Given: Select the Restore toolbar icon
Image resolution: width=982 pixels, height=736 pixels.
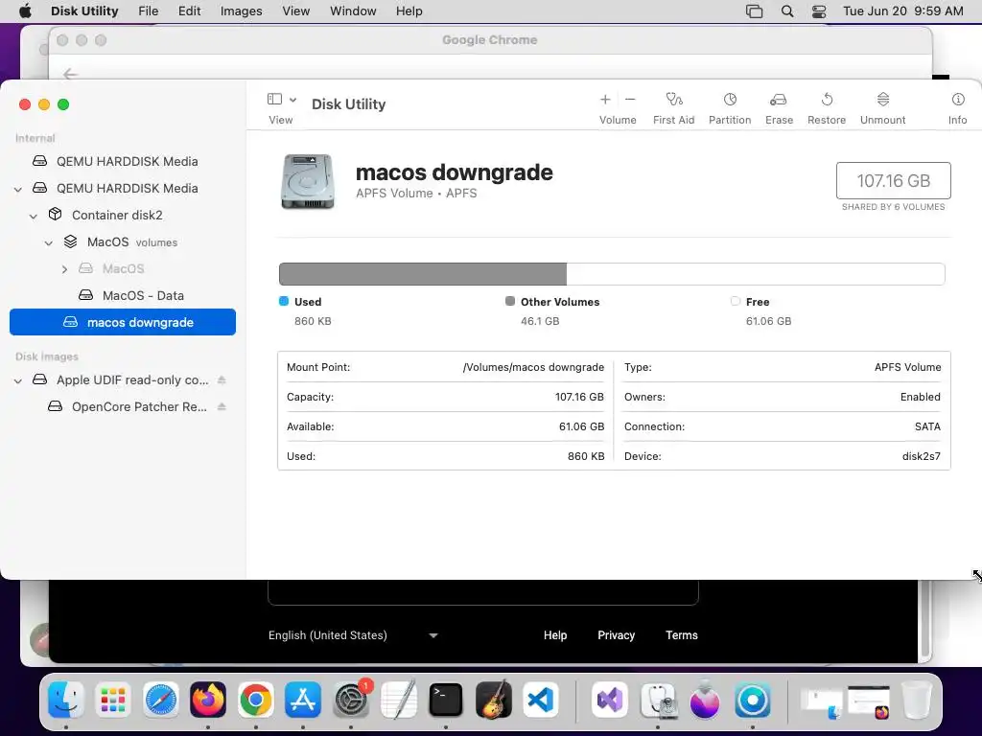Looking at the screenshot, I should (x=827, y=100).
